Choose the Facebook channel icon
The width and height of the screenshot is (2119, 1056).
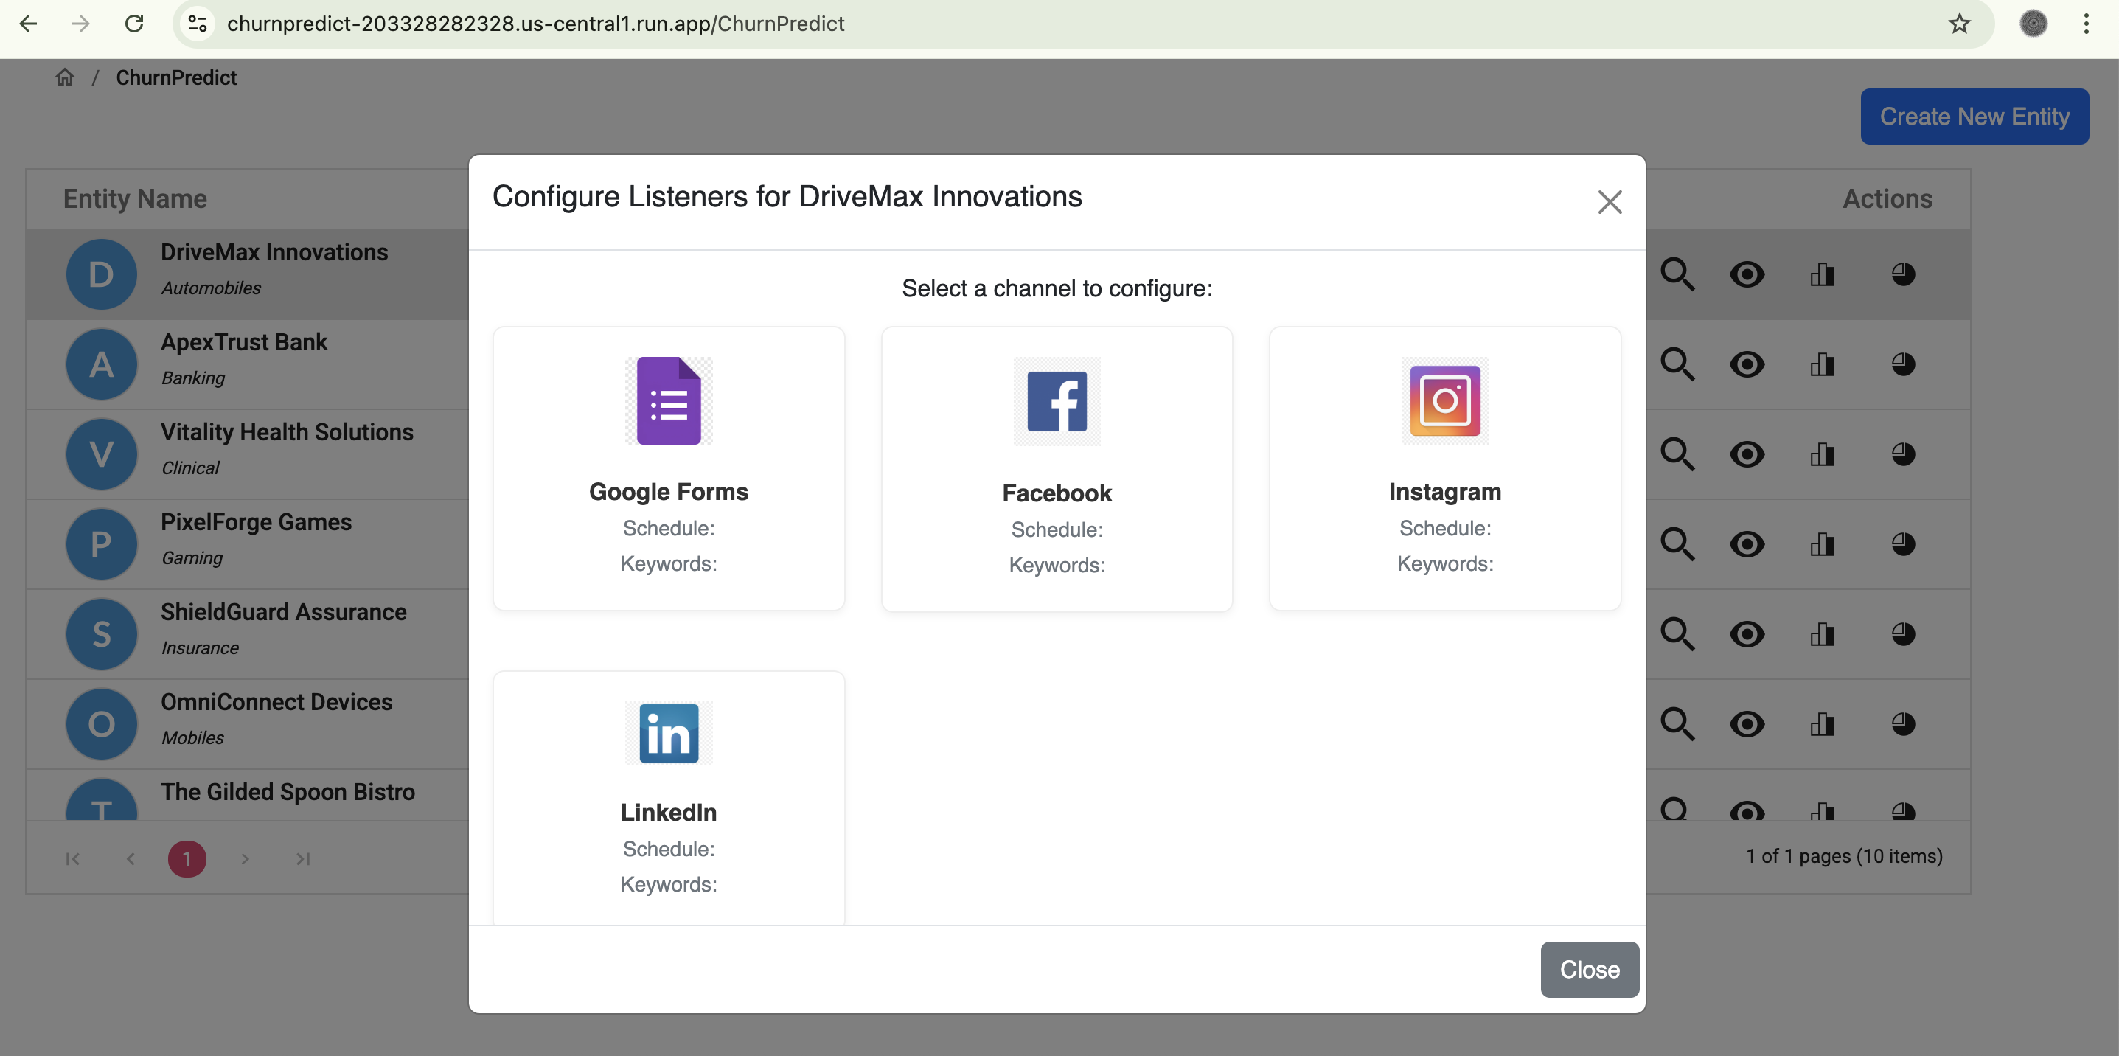tap(1057, 400)
